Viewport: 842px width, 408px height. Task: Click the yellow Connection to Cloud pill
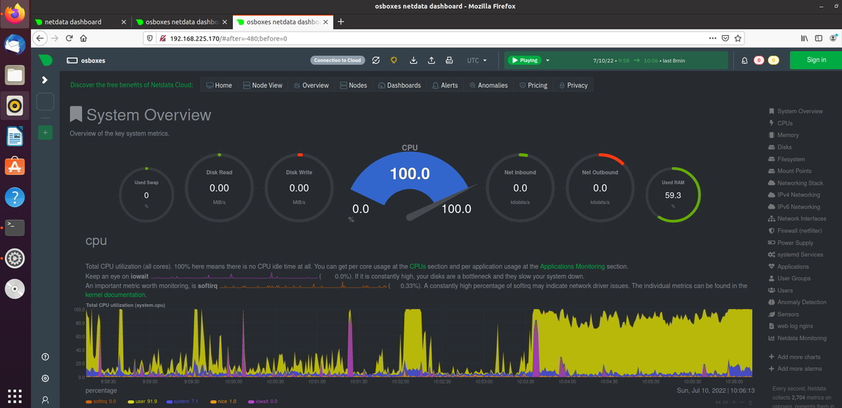pyautogui.click(x=338, y=60)
